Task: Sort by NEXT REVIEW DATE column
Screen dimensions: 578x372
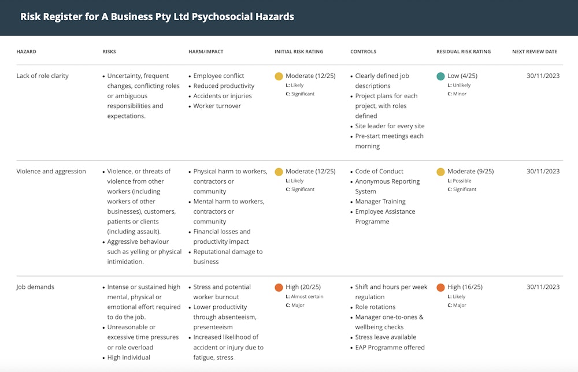Action: click(x=535, y=51)
